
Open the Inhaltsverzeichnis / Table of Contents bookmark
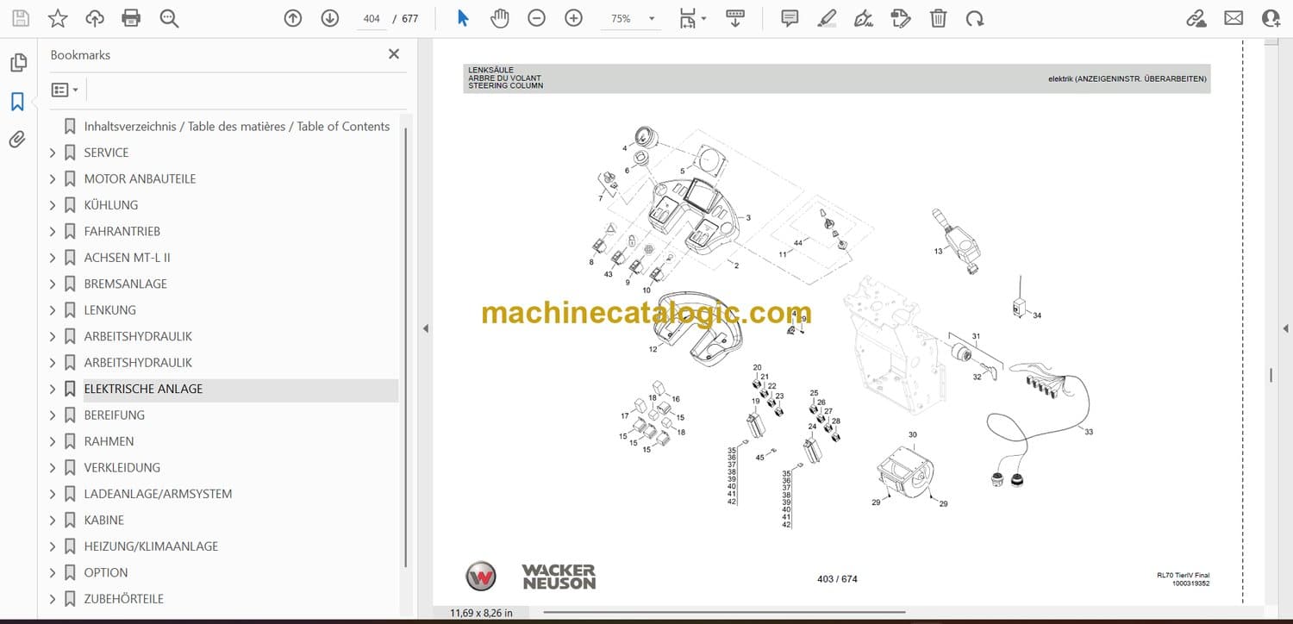(x=237, y=126)
